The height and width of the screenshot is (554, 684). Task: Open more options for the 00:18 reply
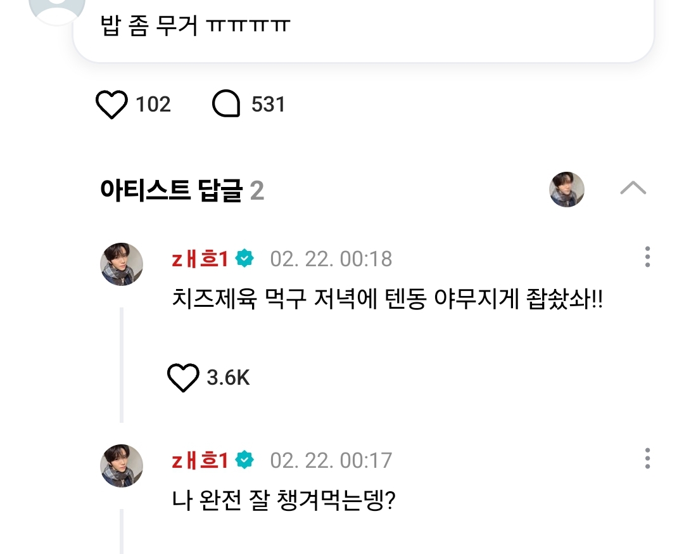click(647, 257)
